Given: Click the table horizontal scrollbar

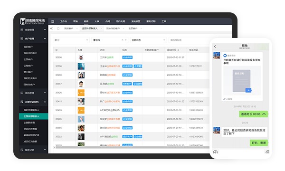Looking at the screenshot, I should point(133,147).
